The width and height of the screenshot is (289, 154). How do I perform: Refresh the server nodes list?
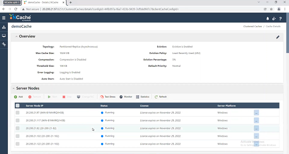(x=161, y=97)
